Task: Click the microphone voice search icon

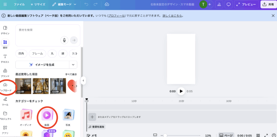Action: pos(64,40)
